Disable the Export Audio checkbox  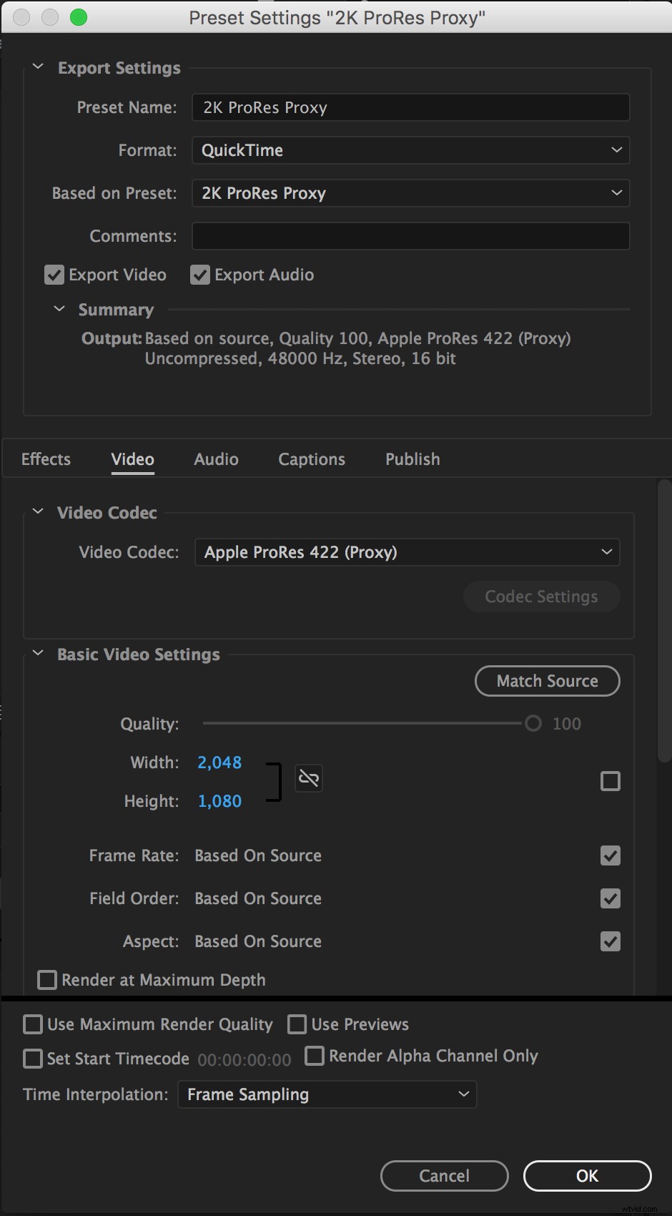click(x=200, y=275)
